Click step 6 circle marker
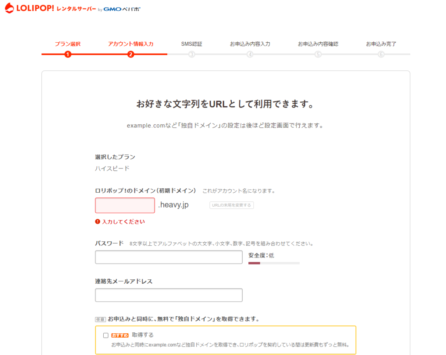The height and width of the screenshot is (355, 446). tap(381, 54)
